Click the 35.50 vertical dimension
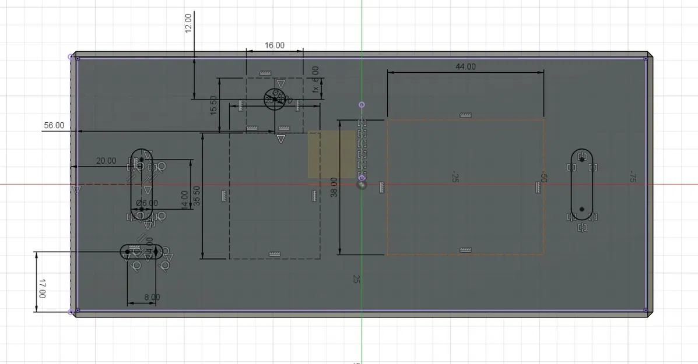698x364 pixels. tap(197, 196)
